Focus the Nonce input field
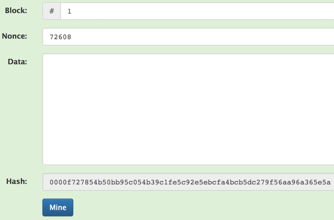Screen dimensions: 334x220 click(188, 36)
